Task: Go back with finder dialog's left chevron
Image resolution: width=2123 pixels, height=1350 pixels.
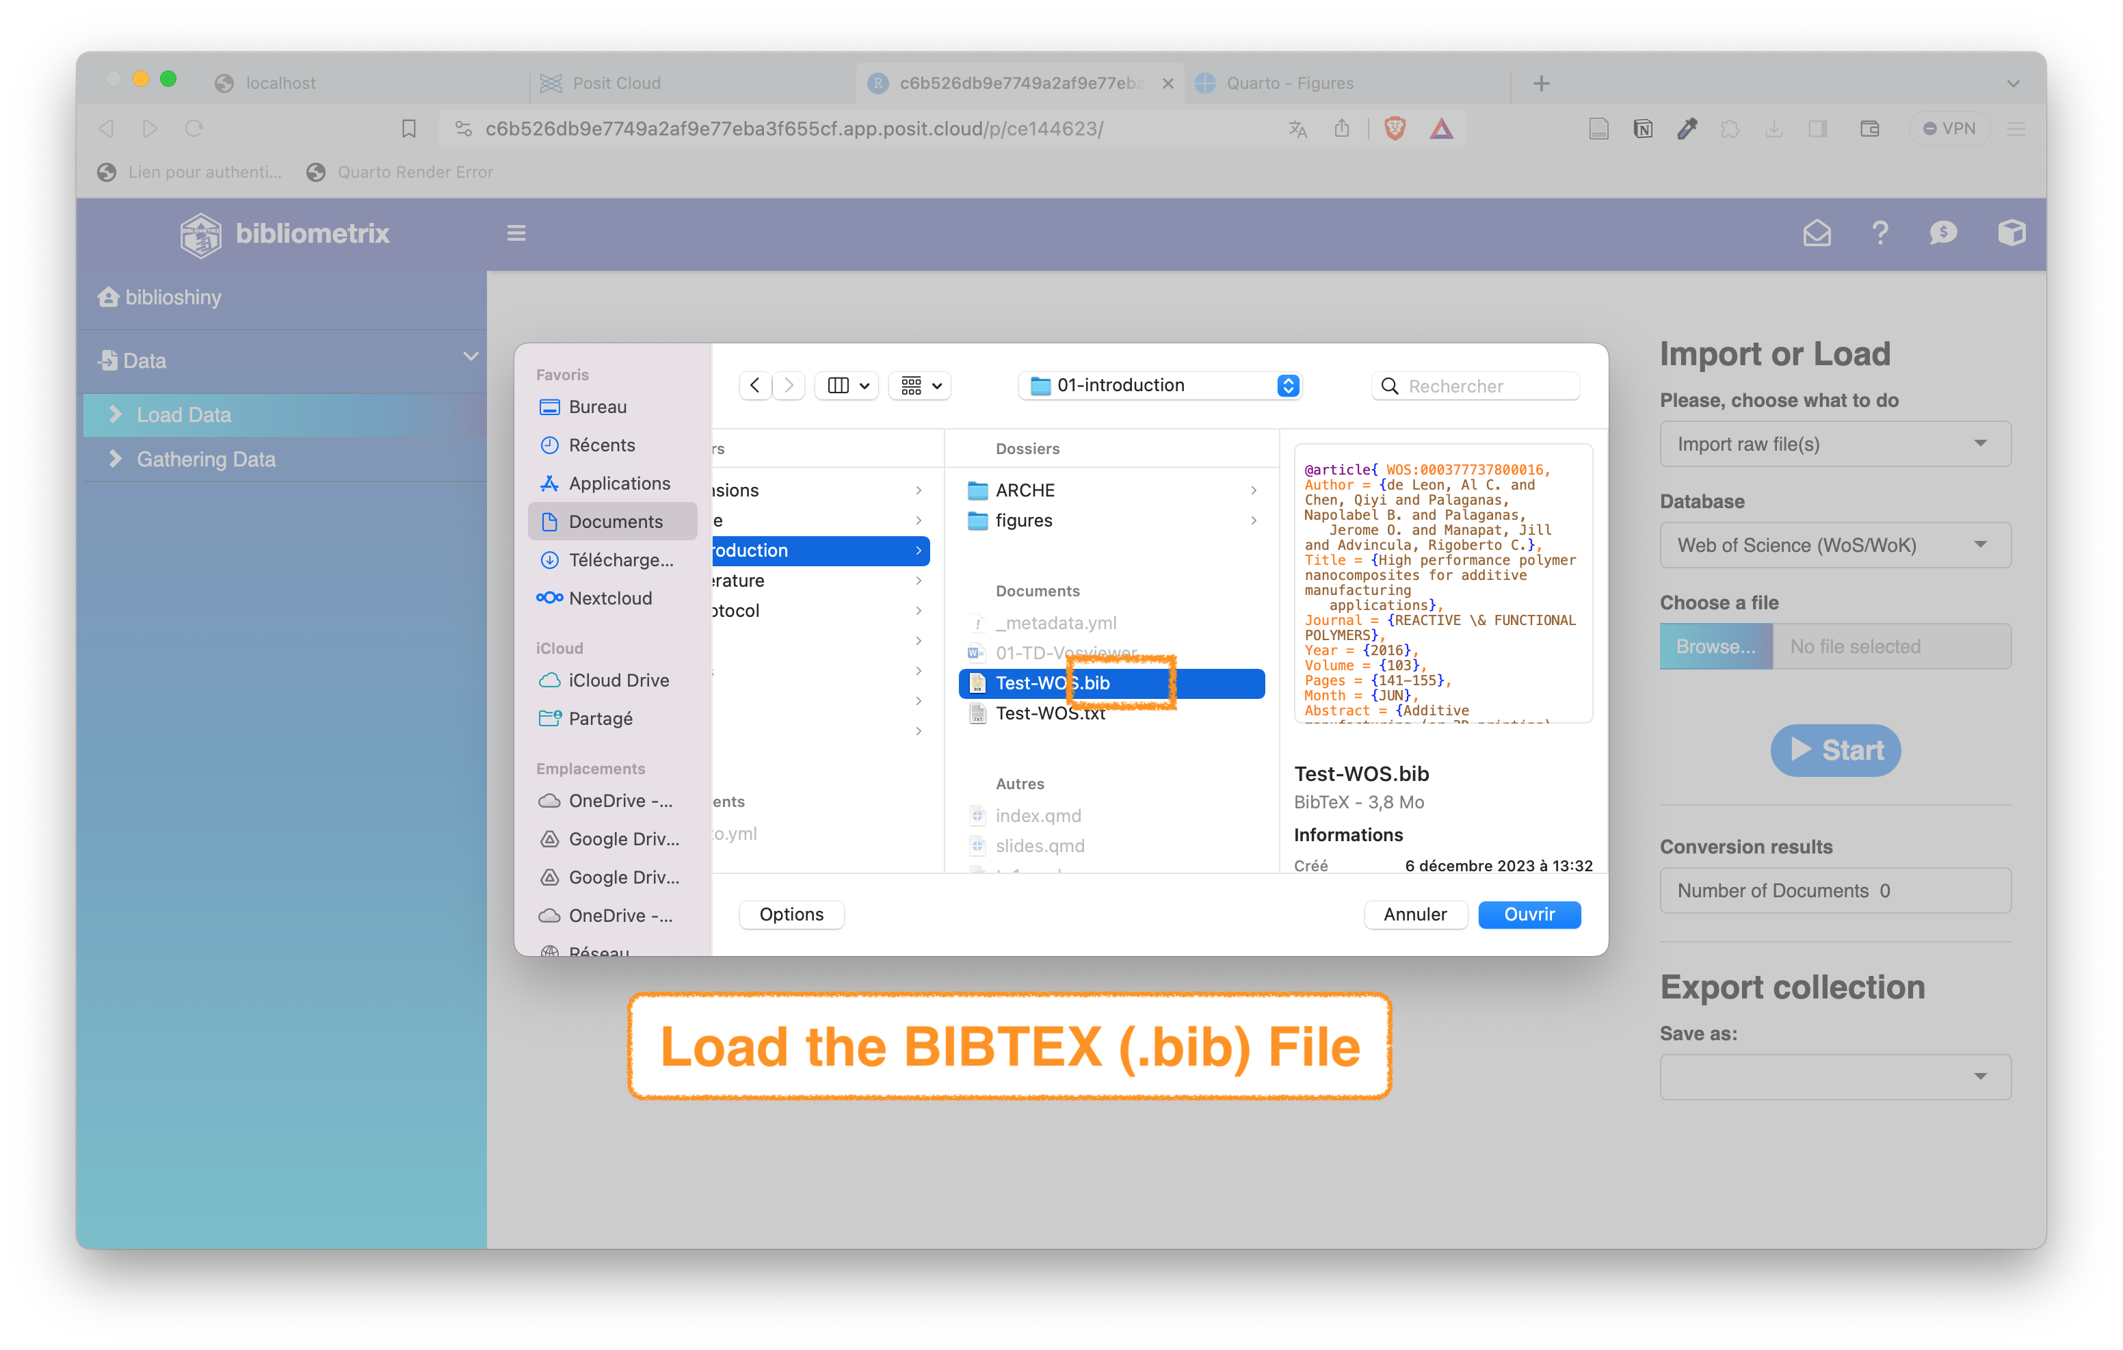Action: point(754,385)
